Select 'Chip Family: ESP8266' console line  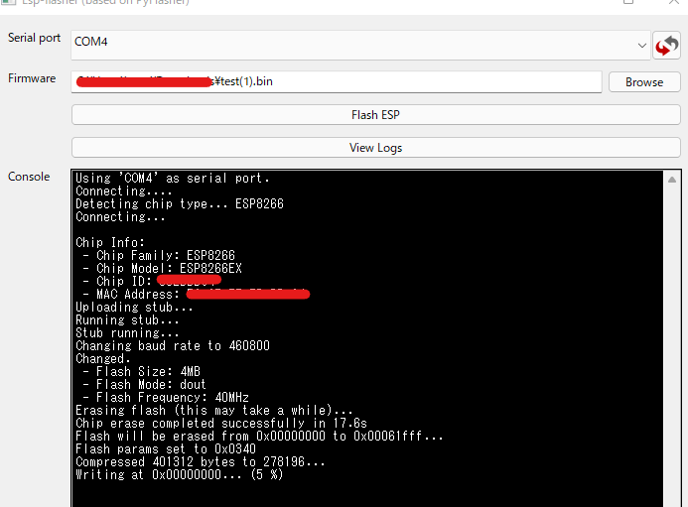(x=159, y=255)
